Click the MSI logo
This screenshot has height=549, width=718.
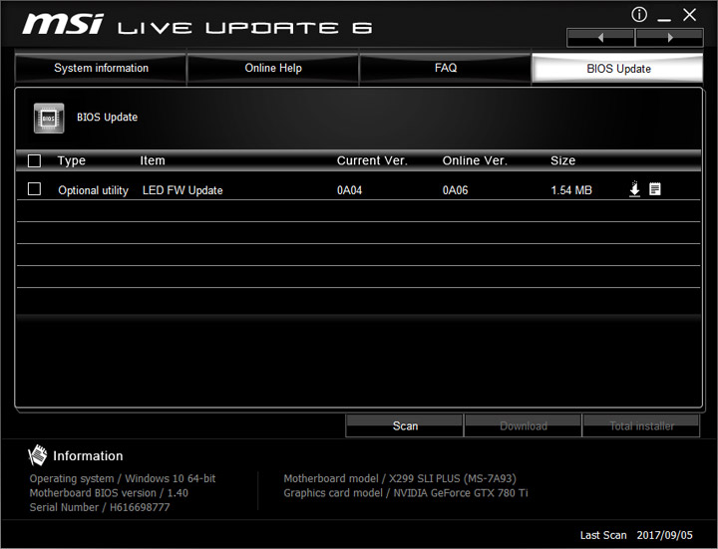point(63,24)
